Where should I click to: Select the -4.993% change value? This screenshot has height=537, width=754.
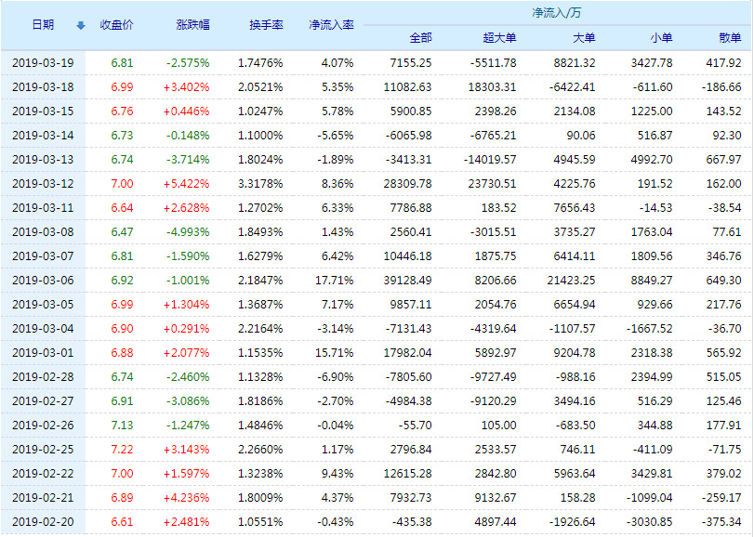(x=187, y=231)
